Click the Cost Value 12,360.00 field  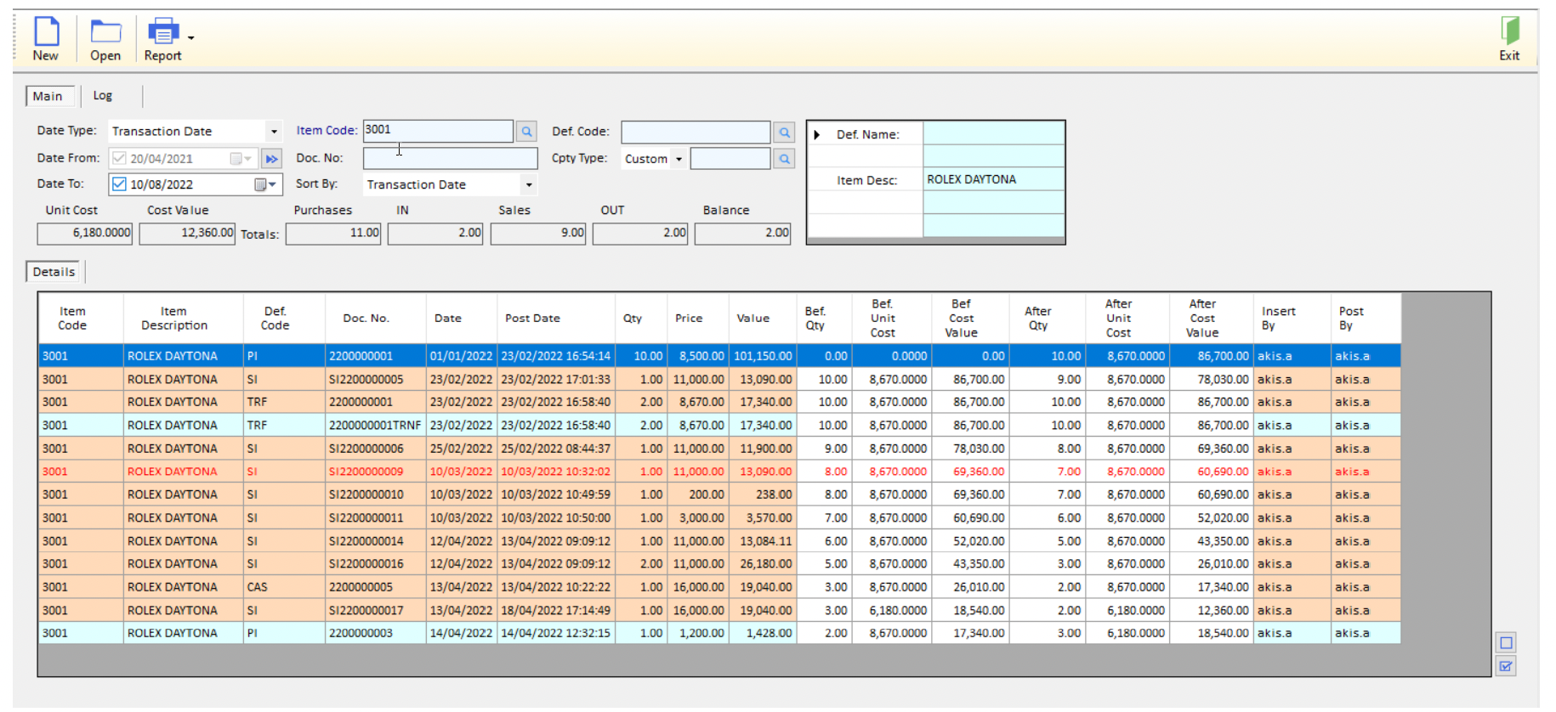(x=187, y=233)
